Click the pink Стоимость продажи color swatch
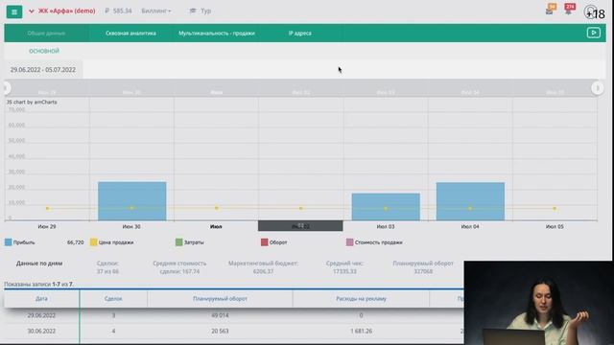614x345 pixels. (349, 242)
